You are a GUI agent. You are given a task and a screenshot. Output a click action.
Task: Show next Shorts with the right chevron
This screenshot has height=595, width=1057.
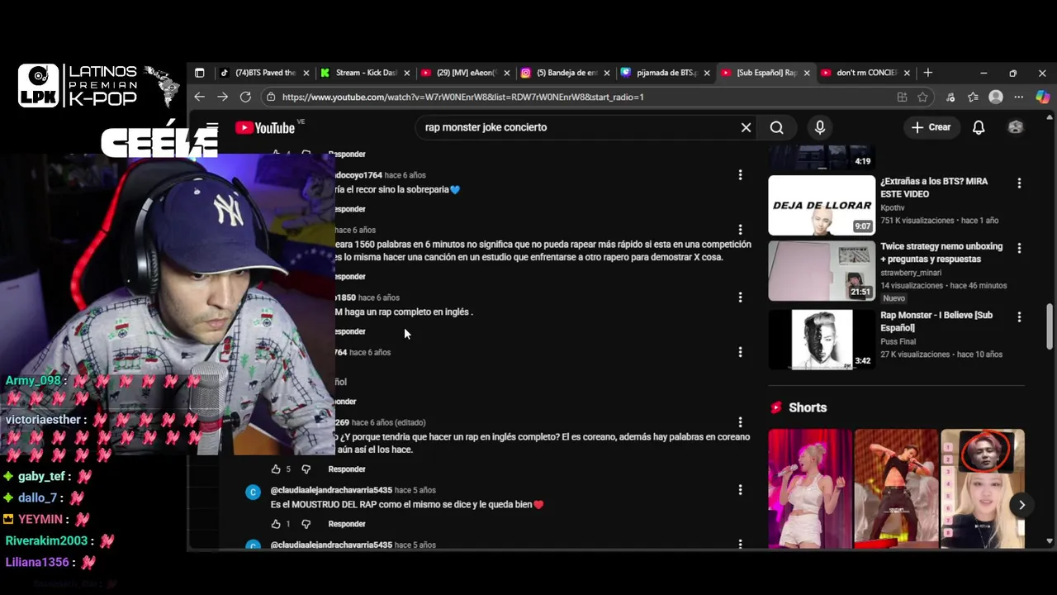1021,505
